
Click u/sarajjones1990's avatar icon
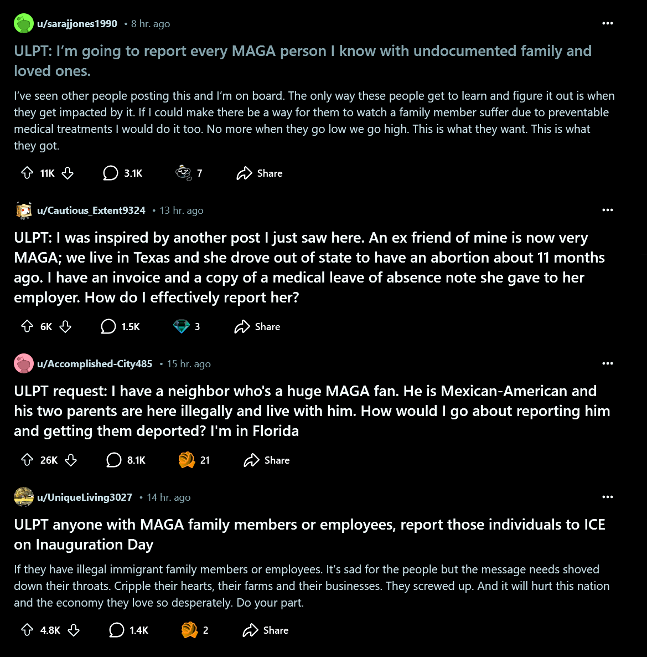click(x=24, y=24)
